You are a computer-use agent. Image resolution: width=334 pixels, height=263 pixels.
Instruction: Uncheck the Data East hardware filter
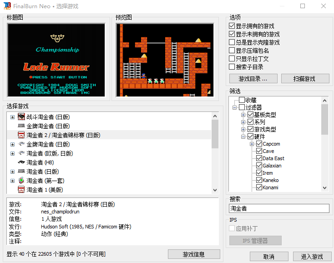click(x=259, y=158)
